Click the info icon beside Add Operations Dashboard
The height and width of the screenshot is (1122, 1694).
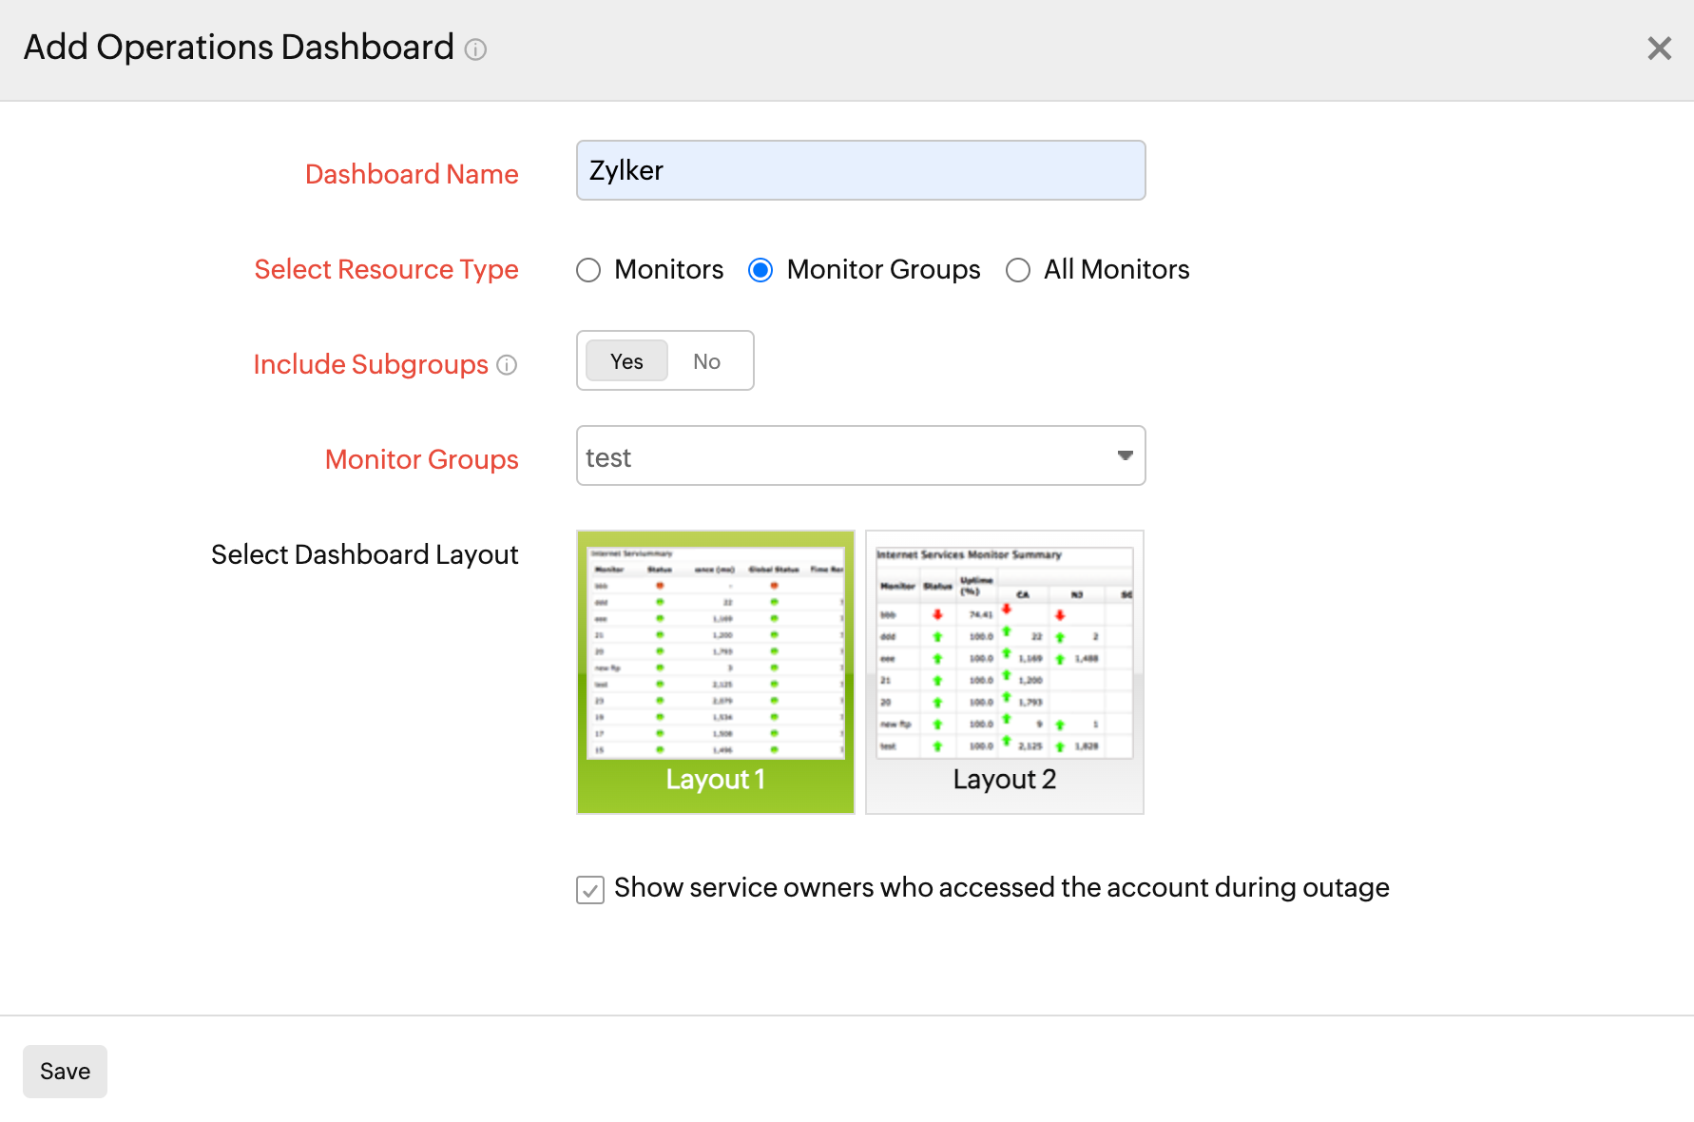click(475, 49)
